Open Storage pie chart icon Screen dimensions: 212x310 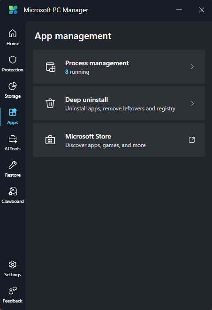[x=13, y=86]
